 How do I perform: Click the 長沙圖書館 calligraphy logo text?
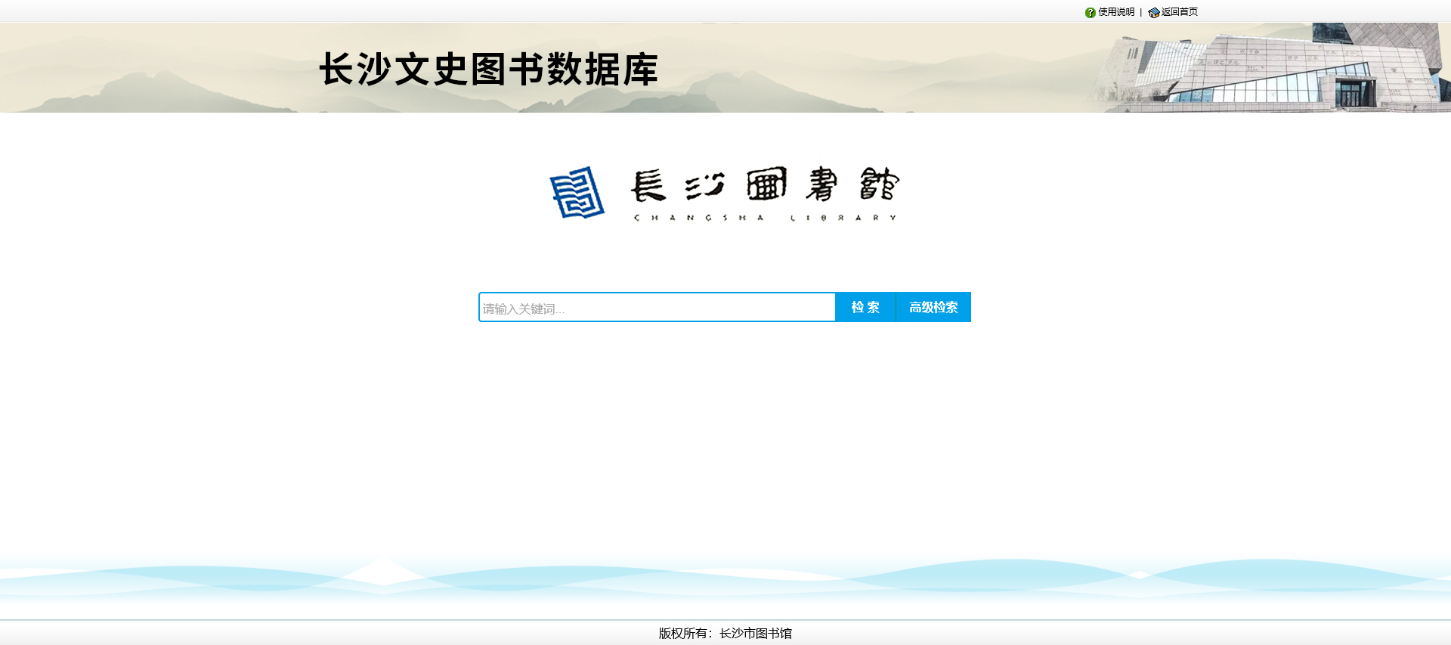765,185
